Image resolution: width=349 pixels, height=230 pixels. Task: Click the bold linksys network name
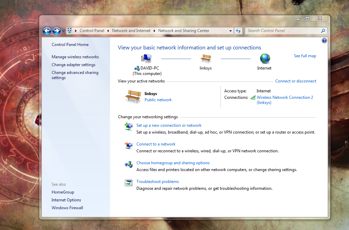tap(151, 94)
